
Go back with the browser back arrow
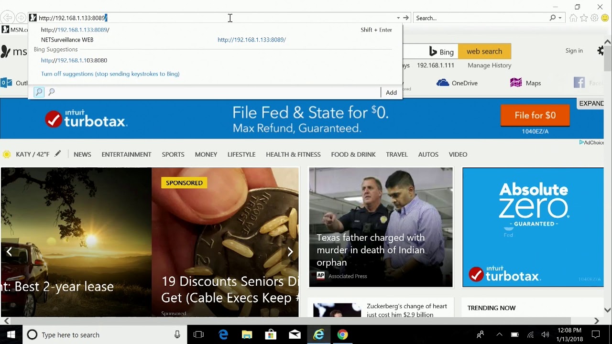click(x=8, y=18)
